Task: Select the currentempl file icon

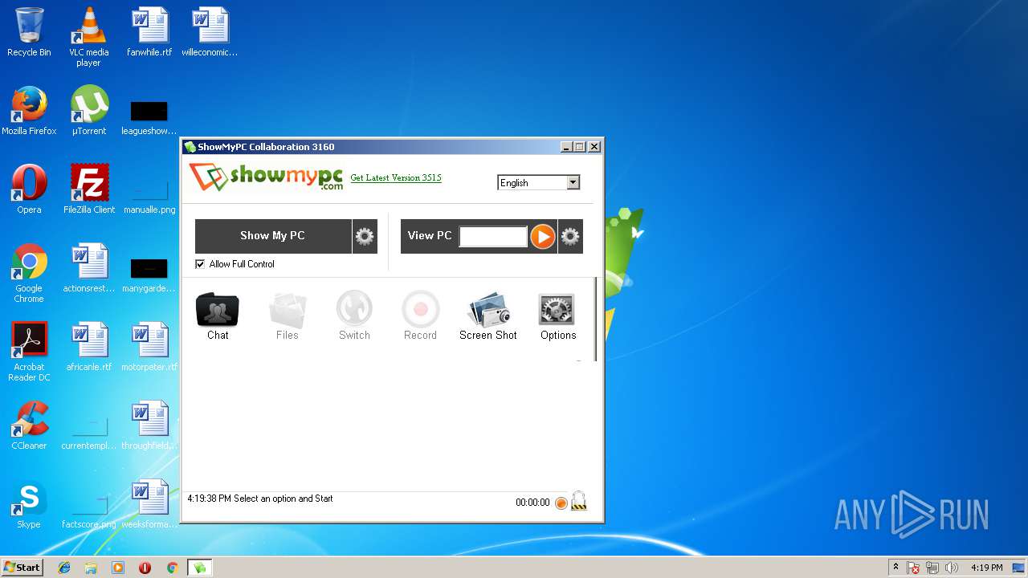Action: 89,431
